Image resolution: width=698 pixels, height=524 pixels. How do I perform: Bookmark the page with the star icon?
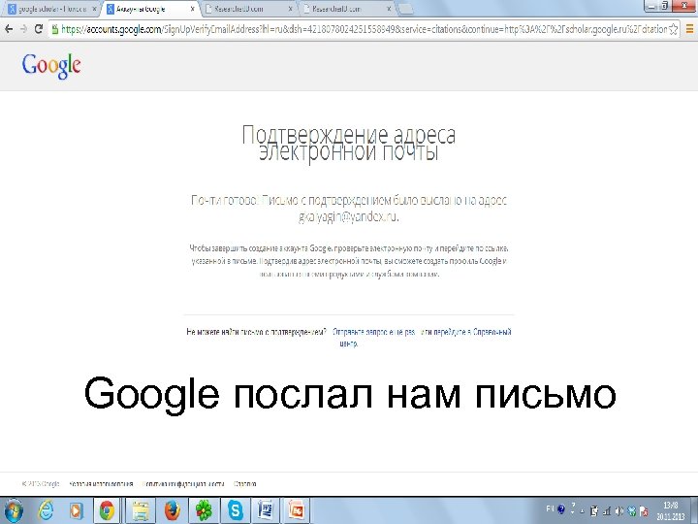673,29
